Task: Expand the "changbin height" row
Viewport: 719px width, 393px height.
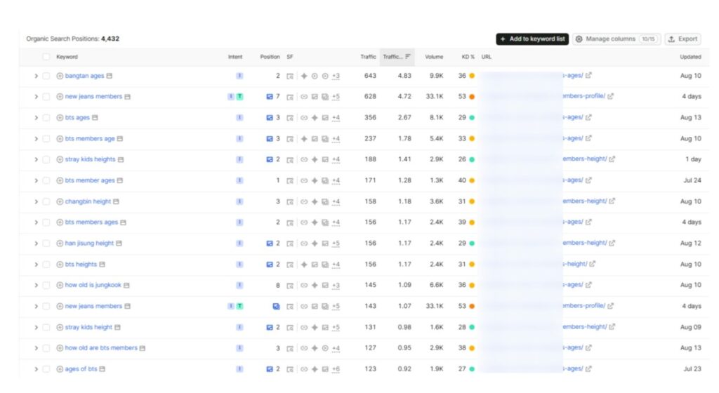Action: [37, 201]
